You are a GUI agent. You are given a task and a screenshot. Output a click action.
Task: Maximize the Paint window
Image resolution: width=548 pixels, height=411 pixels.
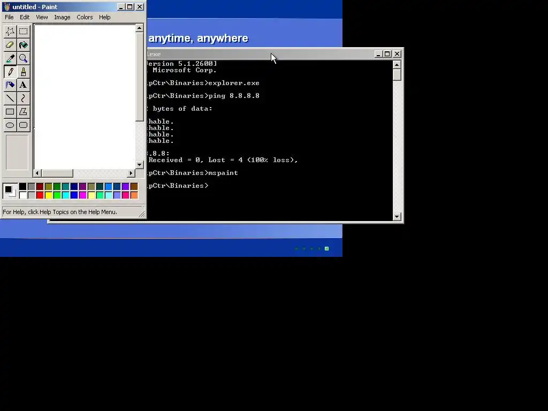coord(130,6)
